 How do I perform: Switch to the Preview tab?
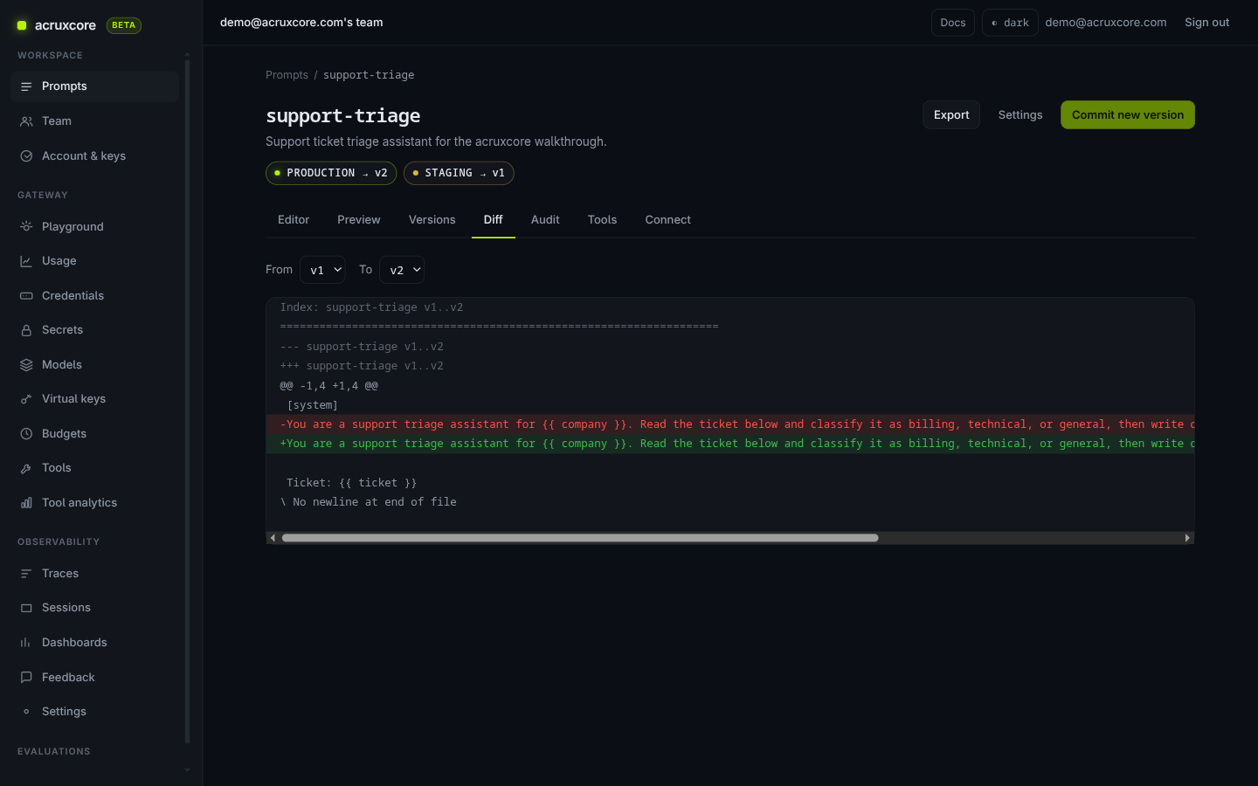pos(359,220)
